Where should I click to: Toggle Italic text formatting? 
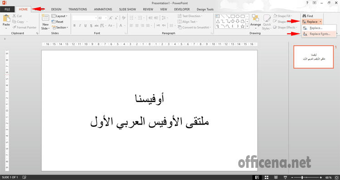tap(80, 25)
